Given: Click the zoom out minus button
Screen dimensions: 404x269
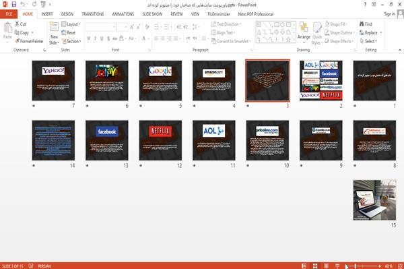Looking at the screenshot, I should click(x=347, y=266).
